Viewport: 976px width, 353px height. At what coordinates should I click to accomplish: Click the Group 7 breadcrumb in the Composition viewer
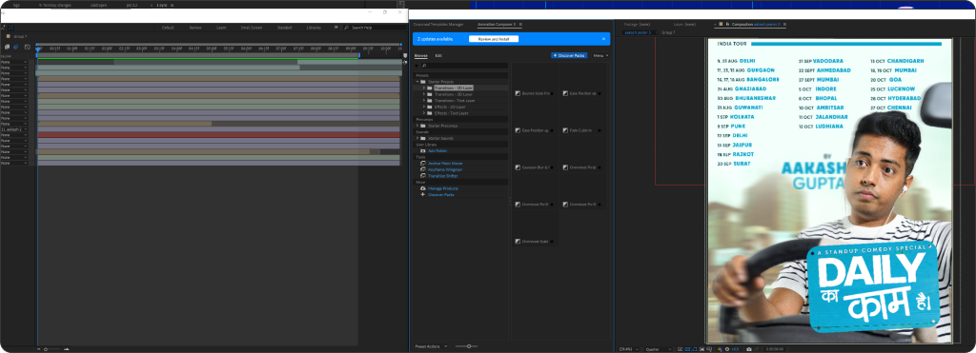point(668,31)
